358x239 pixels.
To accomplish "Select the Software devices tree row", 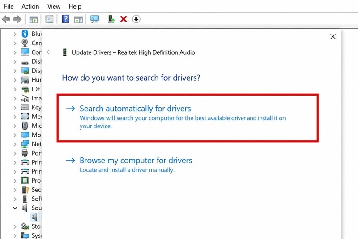I will [x=27, y=199].
